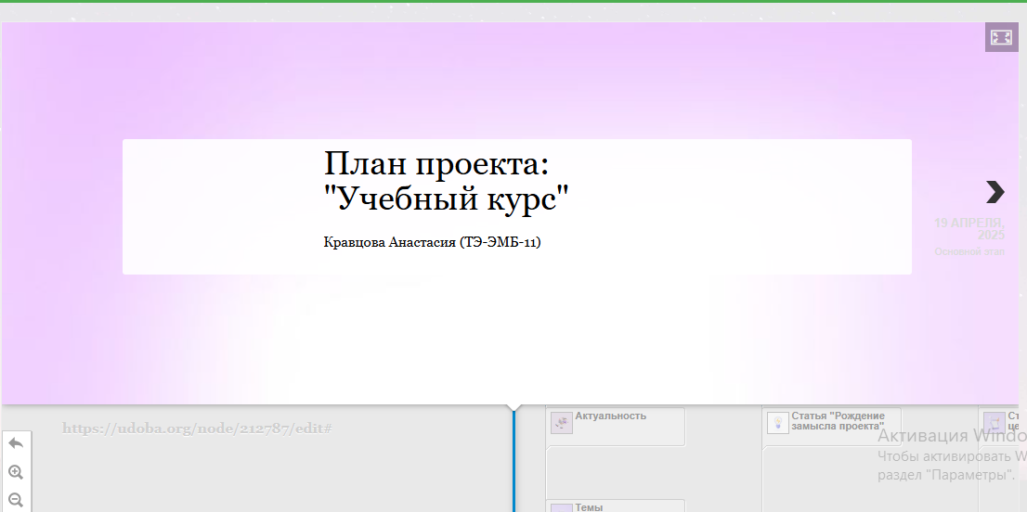The image size is (1027, 512).
Task: Click the back arrow timeline button
Action: coord(16,443)
